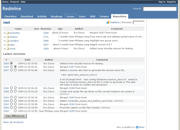
Task: Click the plugins folder icon
Action: 8,37
